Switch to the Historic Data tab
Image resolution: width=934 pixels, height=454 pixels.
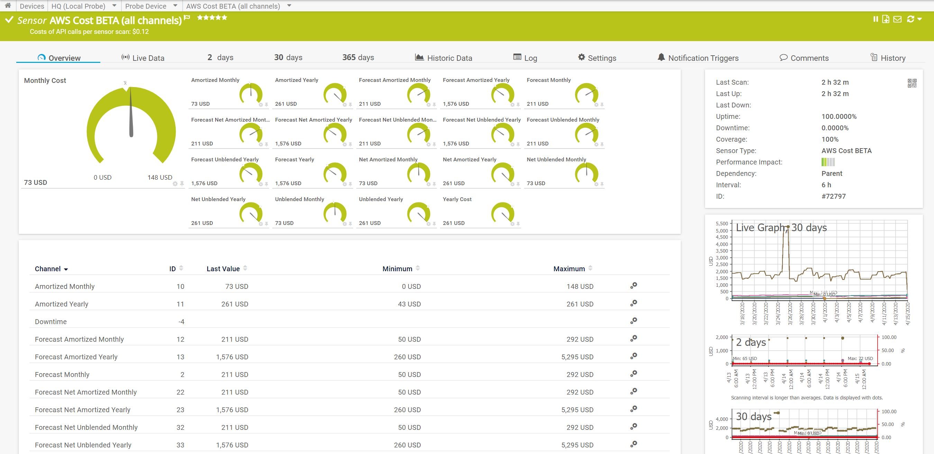(449, 58)
